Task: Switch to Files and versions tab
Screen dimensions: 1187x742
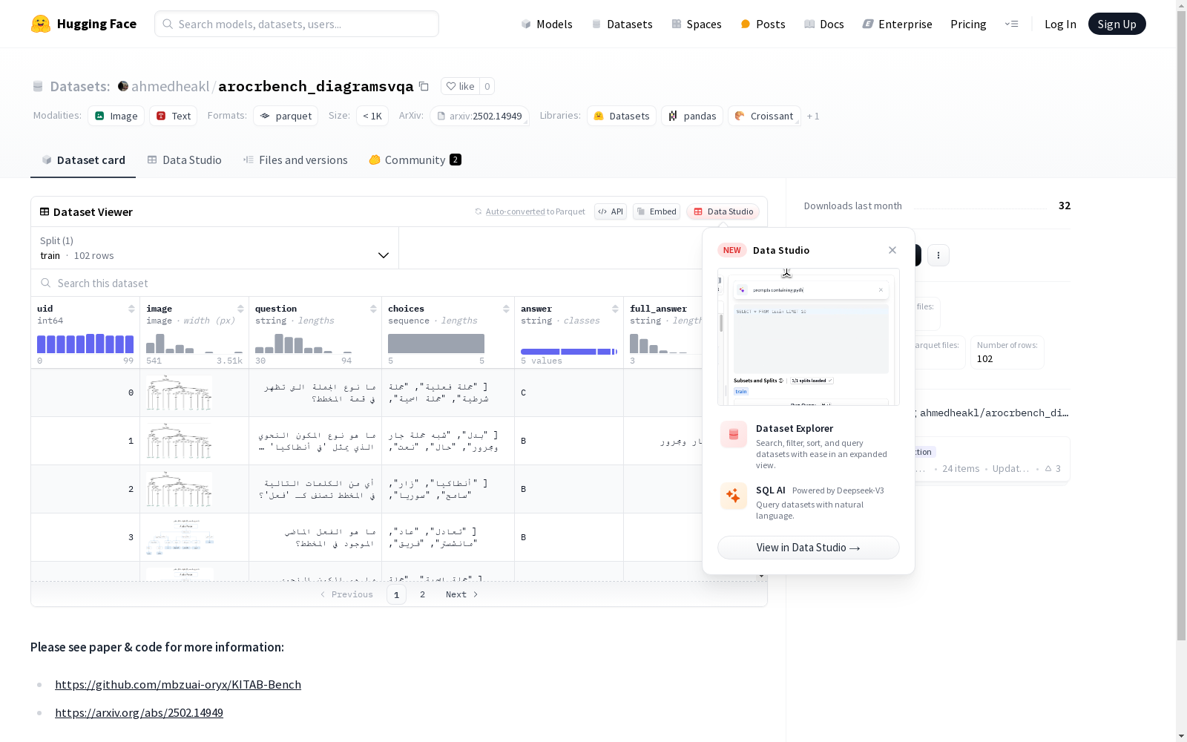Action: tap(295, 160)
